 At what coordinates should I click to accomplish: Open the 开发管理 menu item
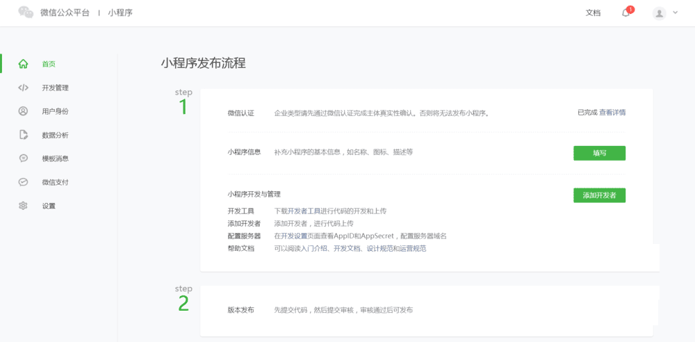(55, 88)
